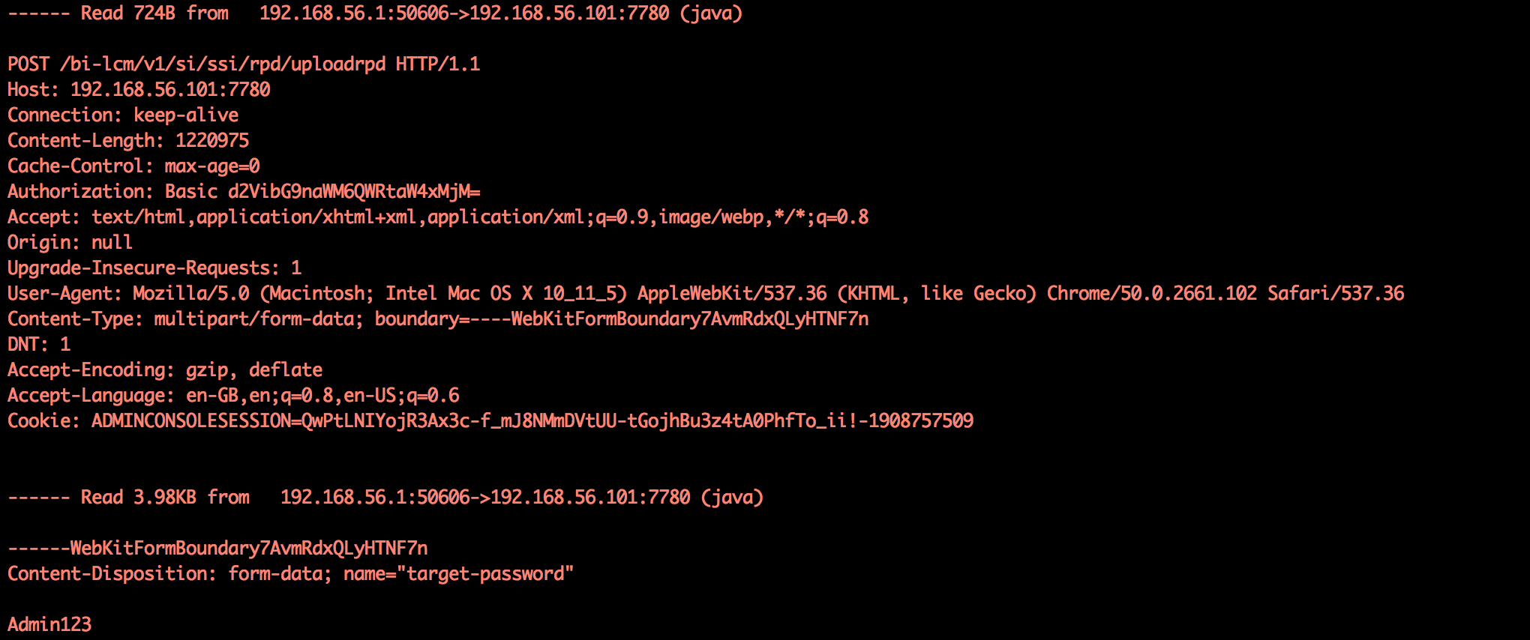The width and height of the screenshot is (1530, 640).
Task: Click the User-Agent Mozilla/5.0 line
Action: [705, 293]
